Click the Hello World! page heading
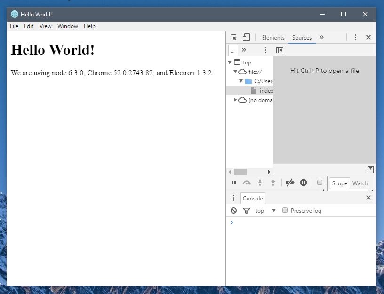Viewport: 384px width, 294px height. 53,50
